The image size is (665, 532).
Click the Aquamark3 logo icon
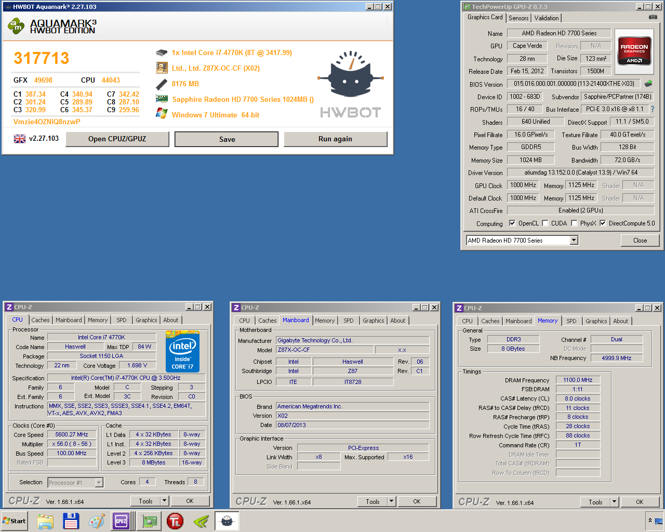click(16, 26)
